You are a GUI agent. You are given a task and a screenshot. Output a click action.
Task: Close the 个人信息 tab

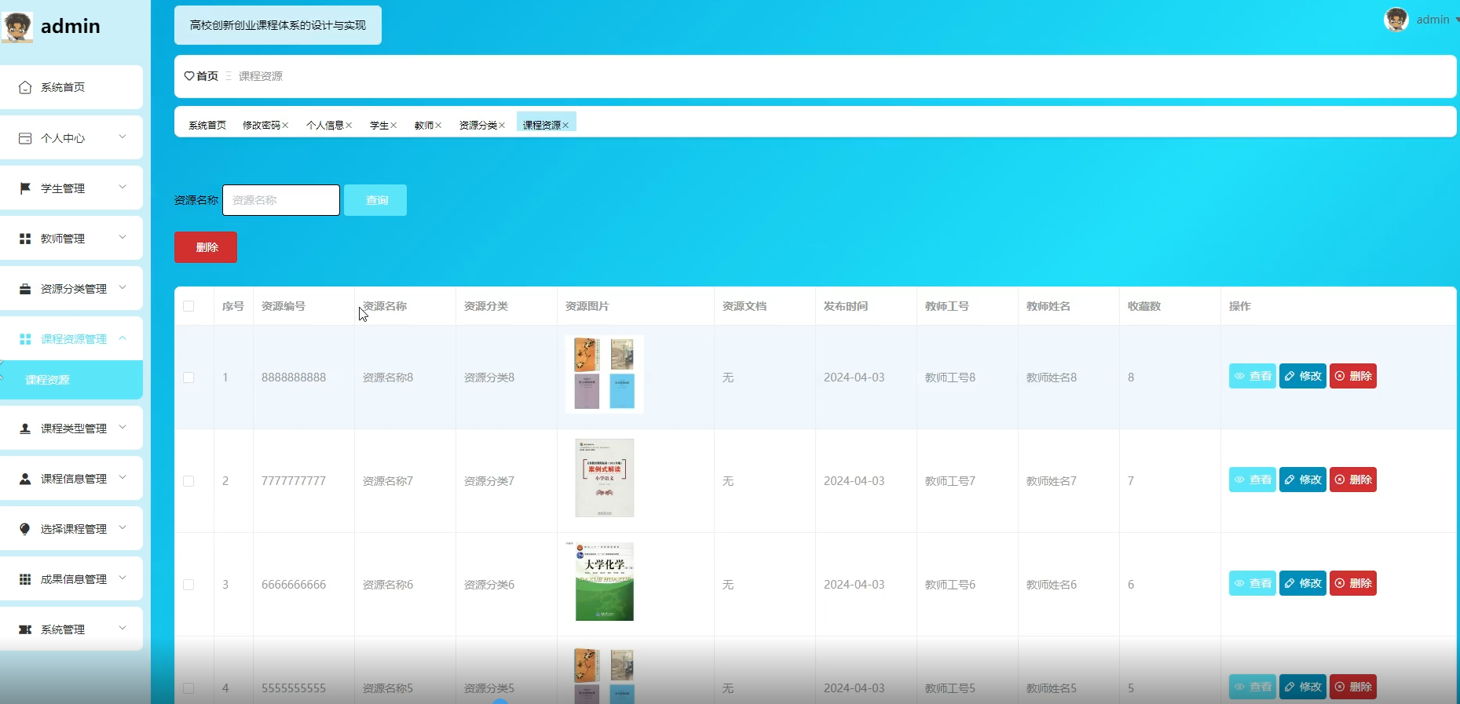tap(349, 126)
